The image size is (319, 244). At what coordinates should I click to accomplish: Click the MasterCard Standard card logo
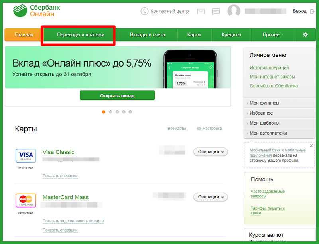pyautogui.click(x=26, y=200)
